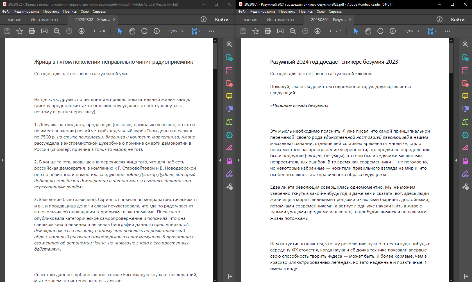This screenshot has width=472, height=282.
Task: Open the 78,9% zoom dropdown in the left window
Action: tap(183, 31)
